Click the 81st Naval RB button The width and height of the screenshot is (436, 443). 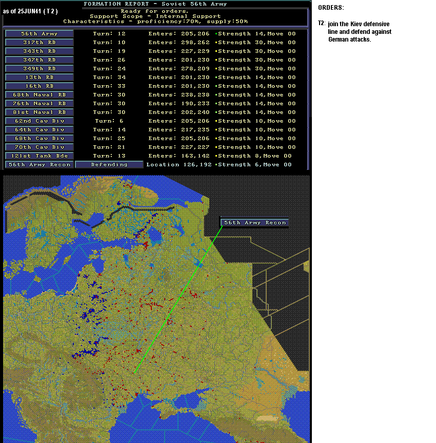click(x=39, y=112)
